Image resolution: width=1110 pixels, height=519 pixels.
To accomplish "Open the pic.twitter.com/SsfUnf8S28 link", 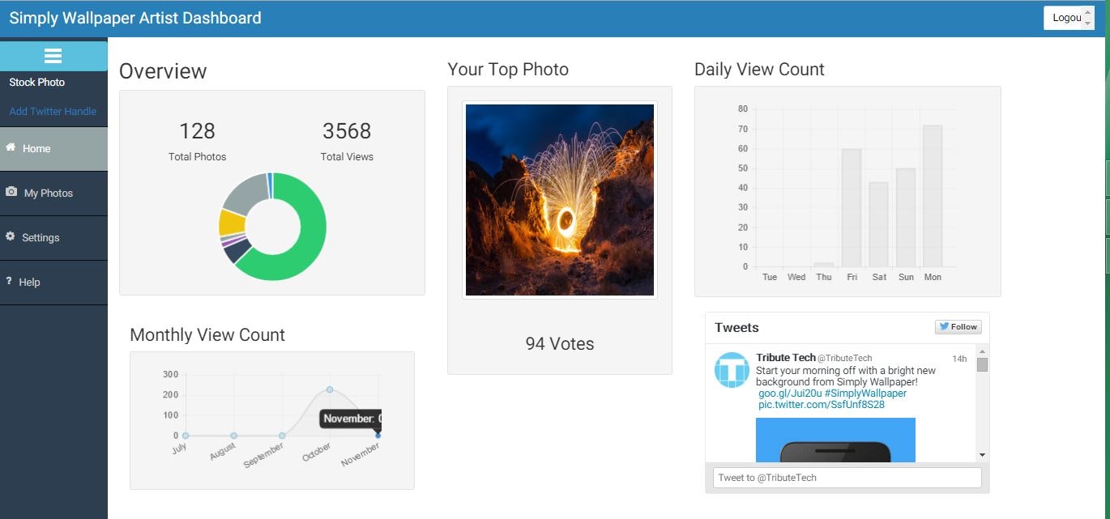I will coord(822,405).
